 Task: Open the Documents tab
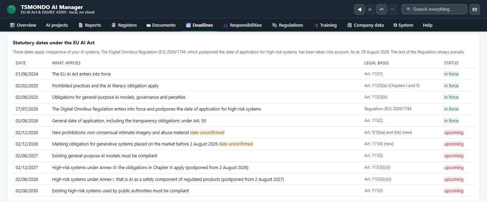161,25
